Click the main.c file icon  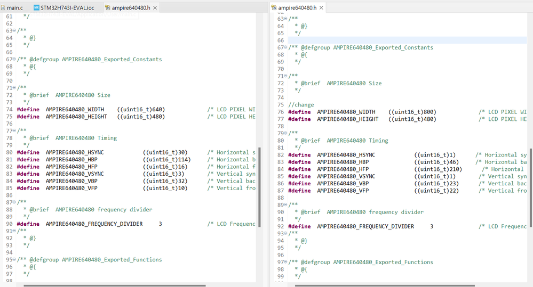(3, 7)
